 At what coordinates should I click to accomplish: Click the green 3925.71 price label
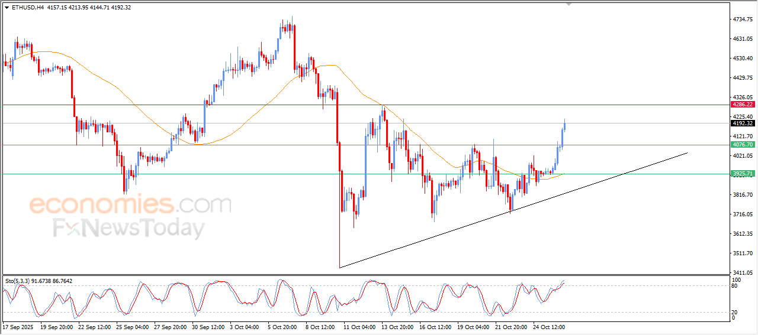click(742, 174)
